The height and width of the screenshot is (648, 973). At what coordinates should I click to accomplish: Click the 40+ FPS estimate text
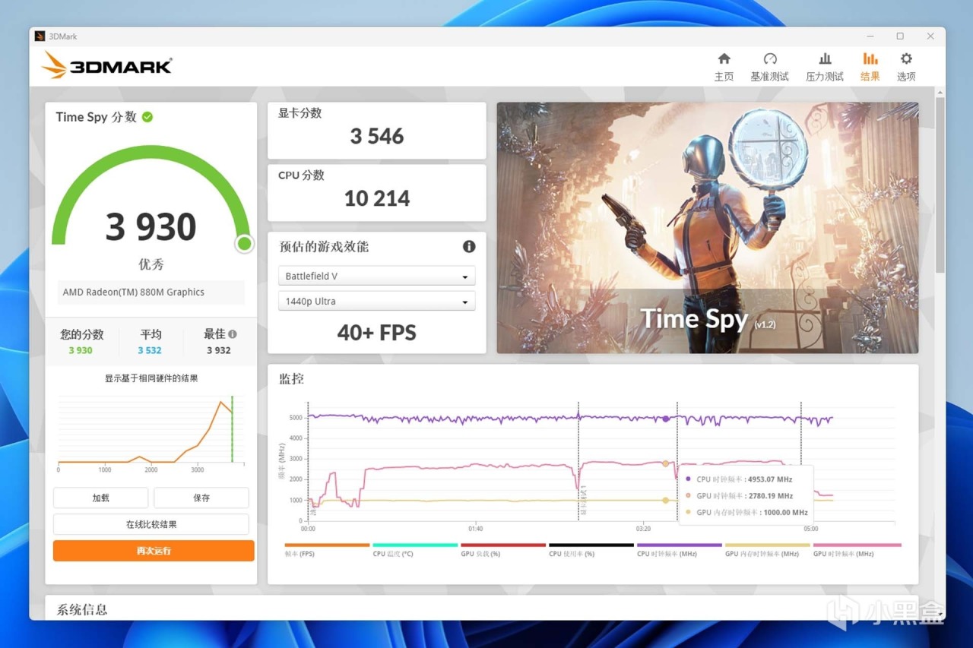coord(377,333)
